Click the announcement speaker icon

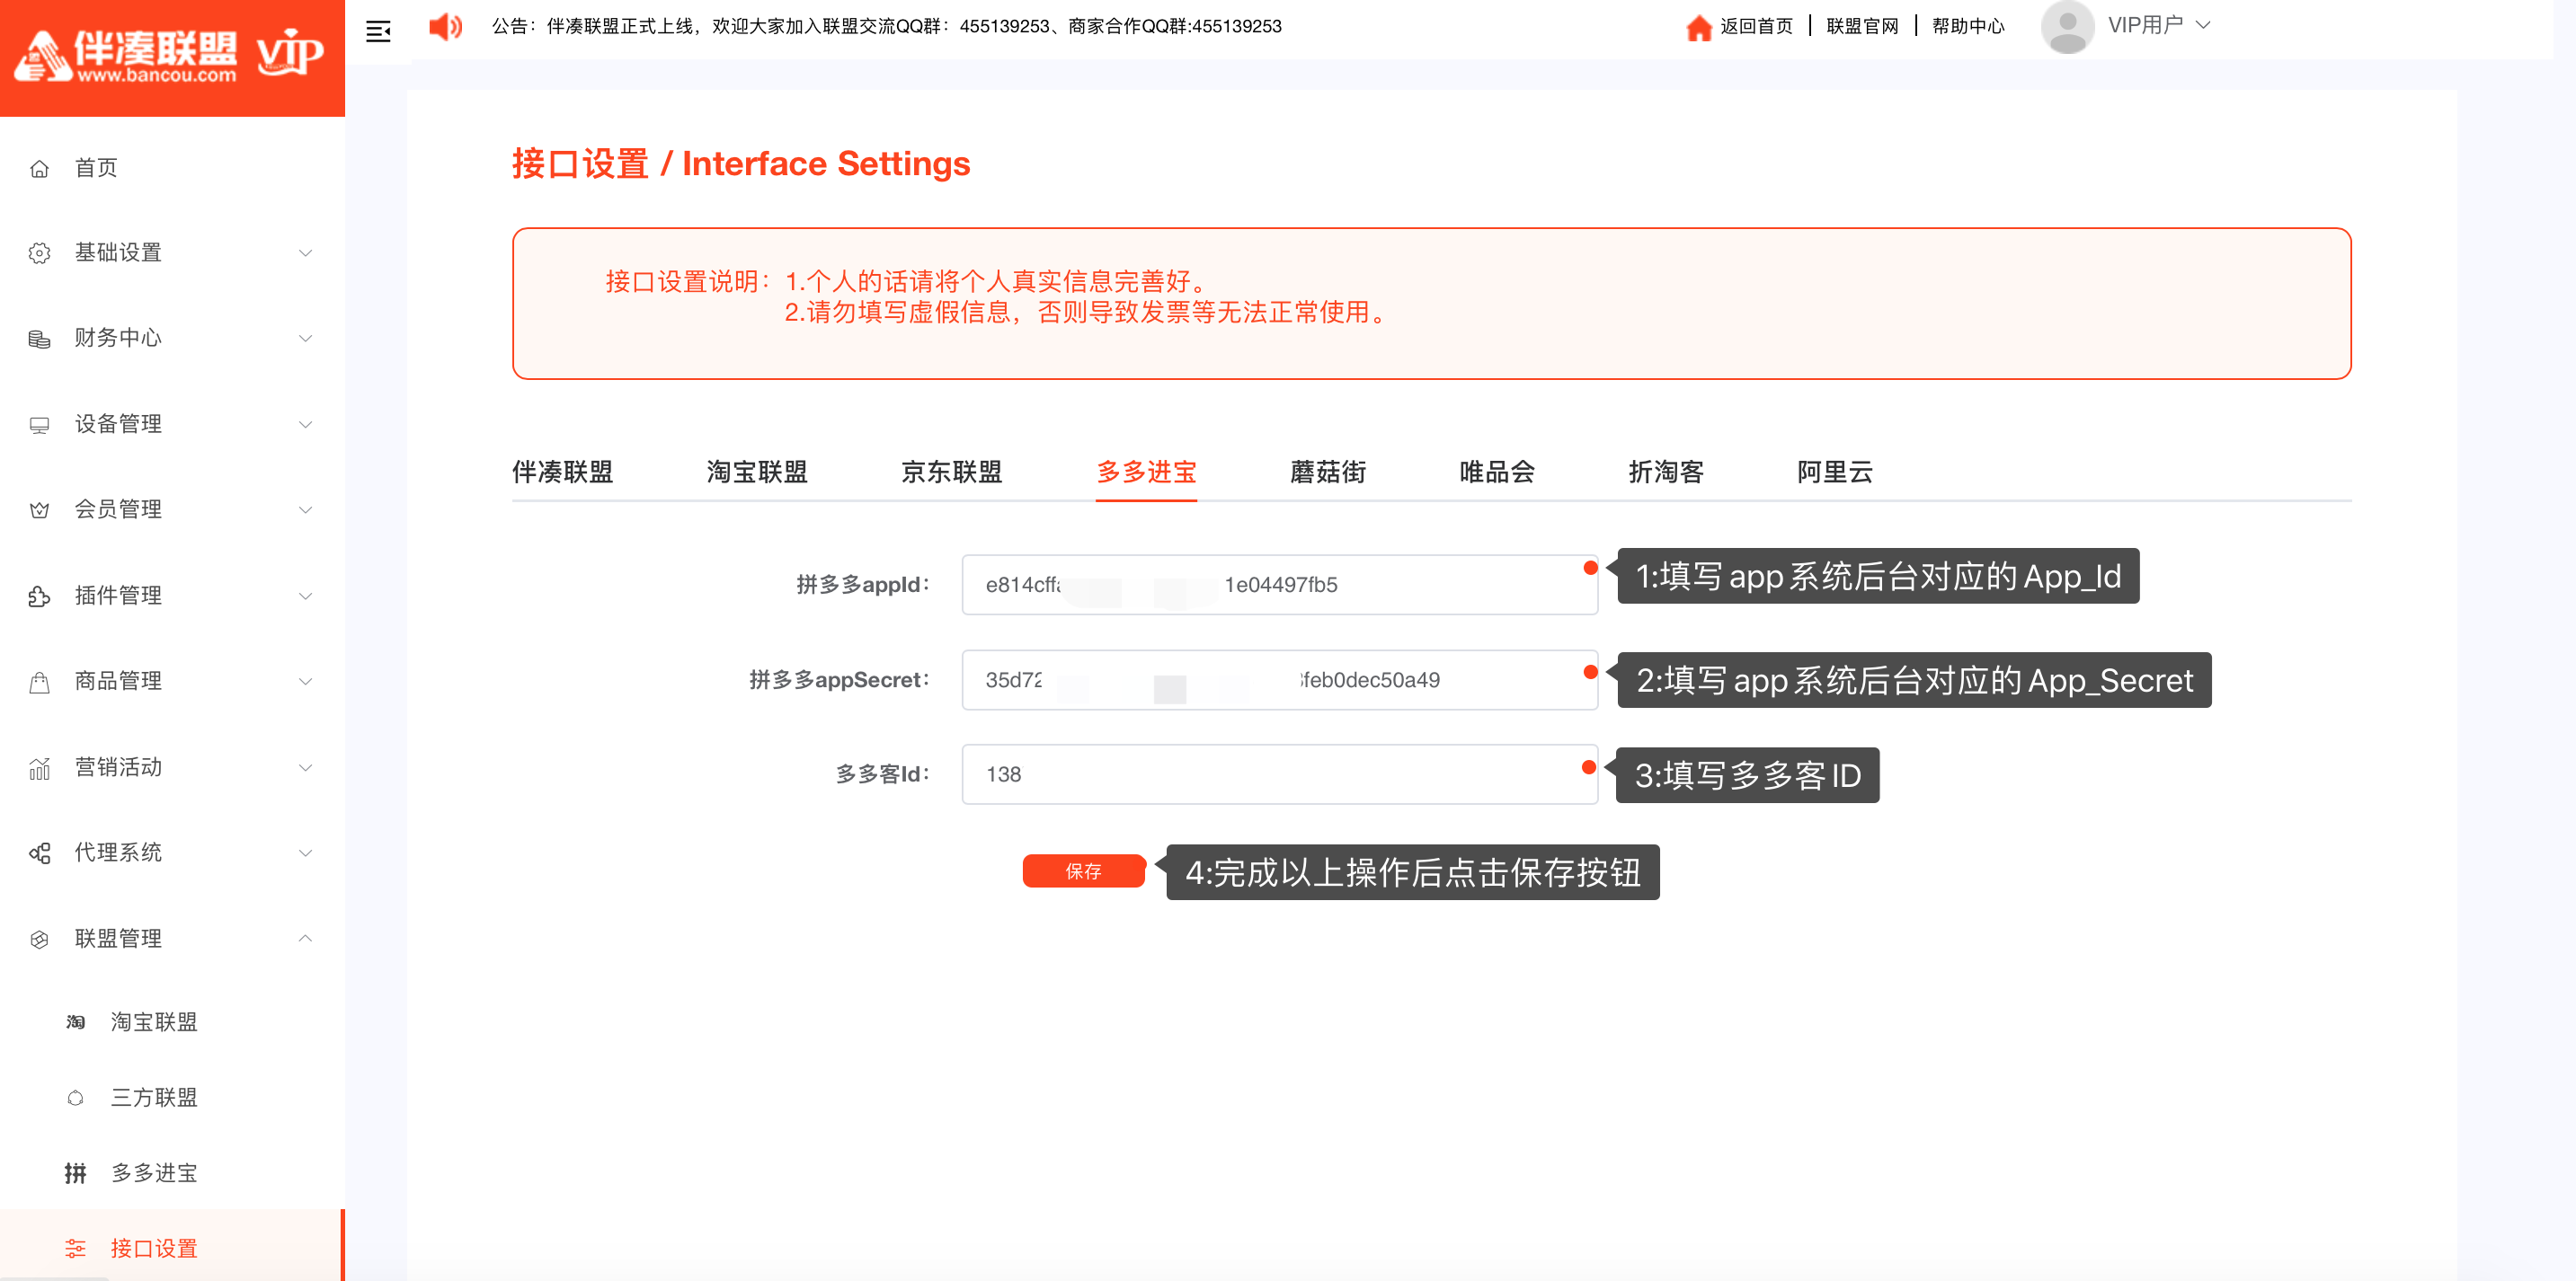point(445,27)
